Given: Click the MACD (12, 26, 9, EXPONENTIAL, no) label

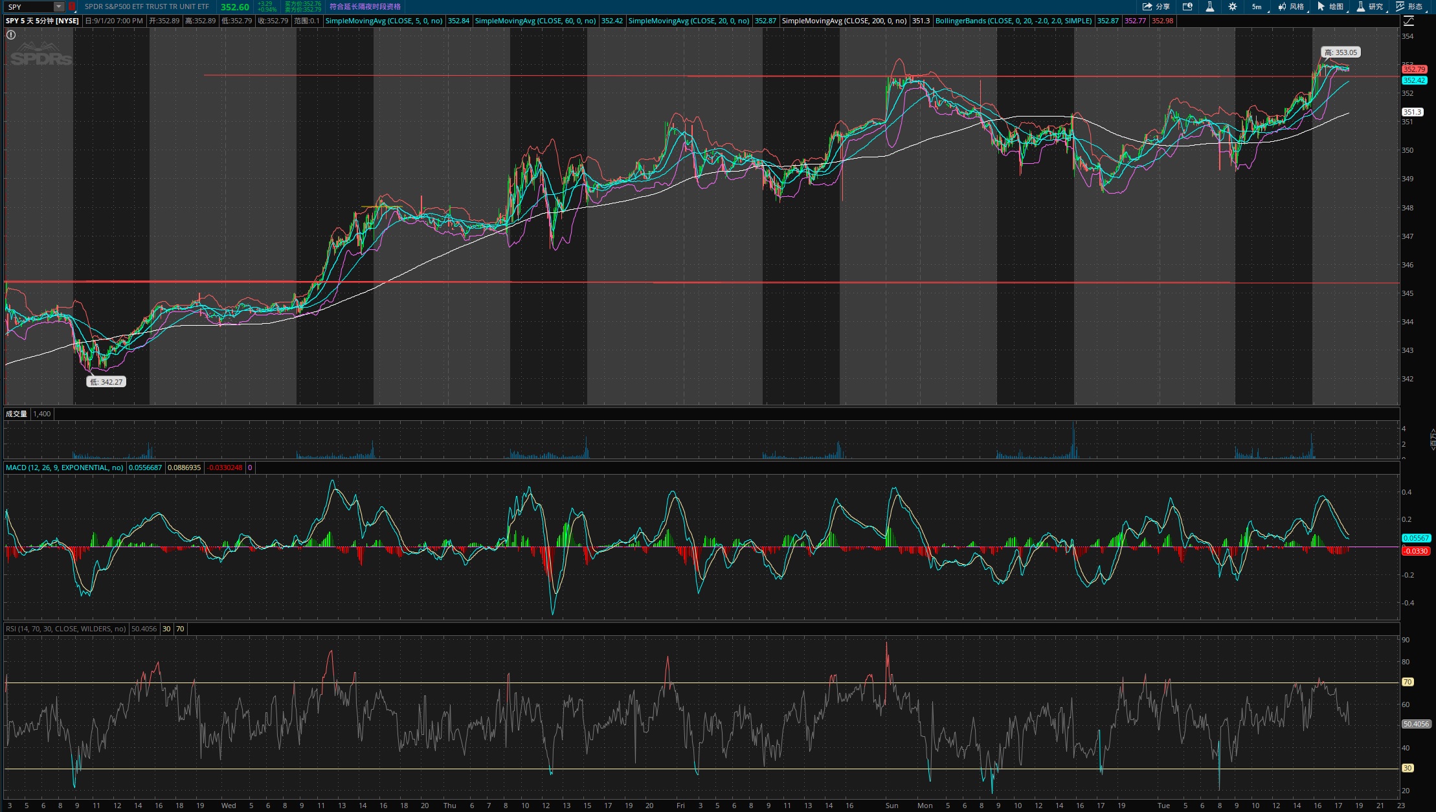Looking at the screenshot, I should [x=65, y=468].
